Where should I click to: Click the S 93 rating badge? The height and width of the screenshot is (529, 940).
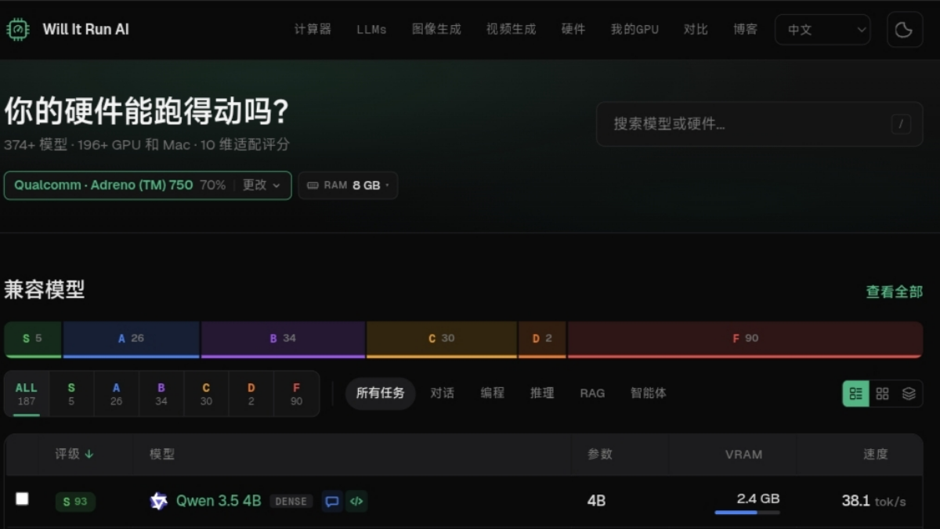pos(75,502)
